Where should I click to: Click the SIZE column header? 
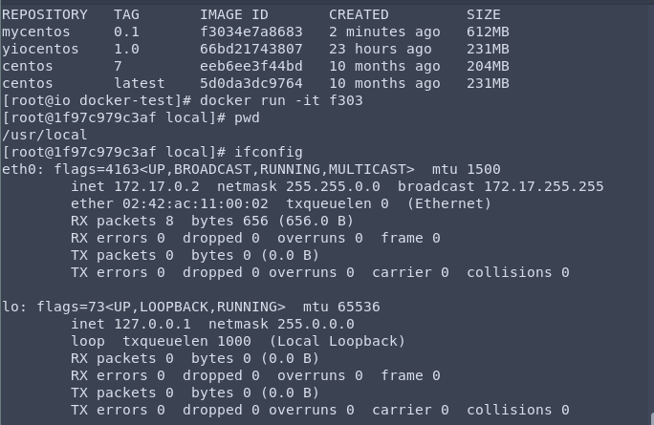(484, 15)
